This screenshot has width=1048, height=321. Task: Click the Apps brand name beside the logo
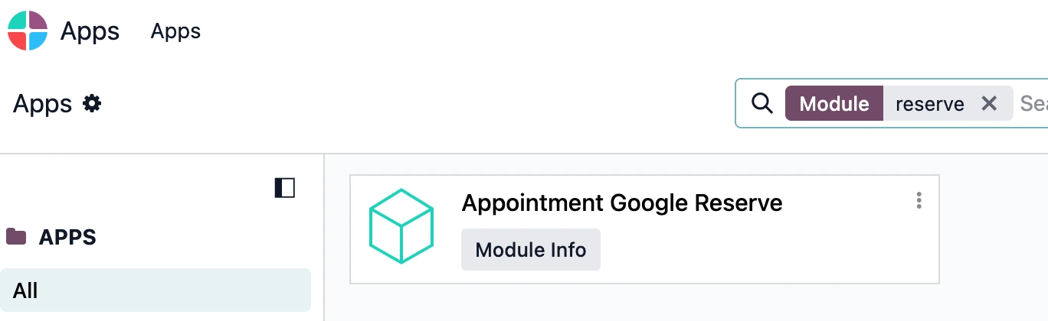(x=90, y=31)
